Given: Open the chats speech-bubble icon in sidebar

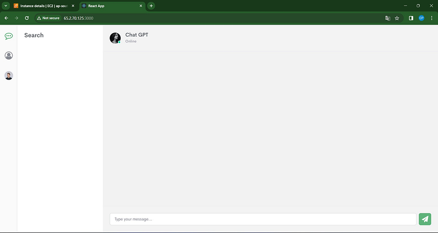Looking at the screenshot, I should coord(9,36).
